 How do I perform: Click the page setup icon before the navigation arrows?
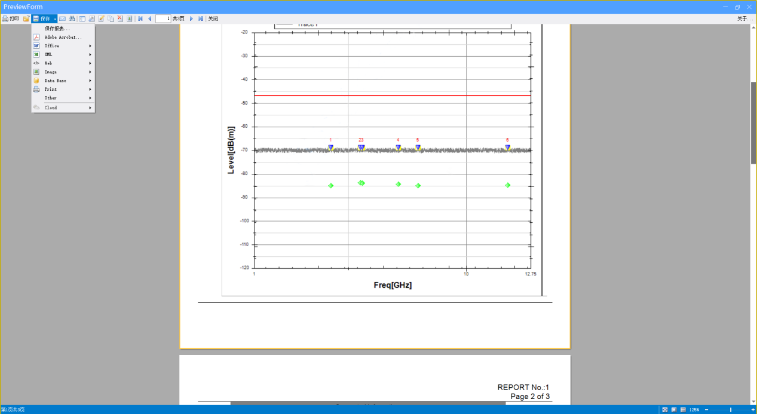tap(130, 19)
